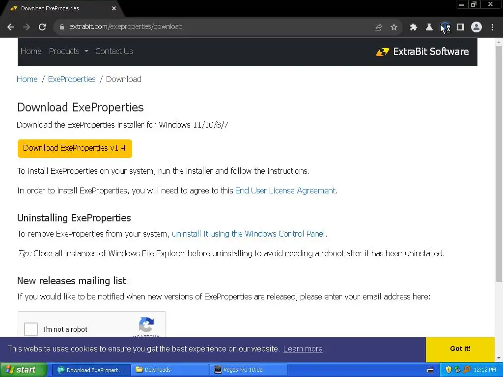Open Chrome three-dot menu
The width and height of the screenshot is (503, 377).
point(492,27)
